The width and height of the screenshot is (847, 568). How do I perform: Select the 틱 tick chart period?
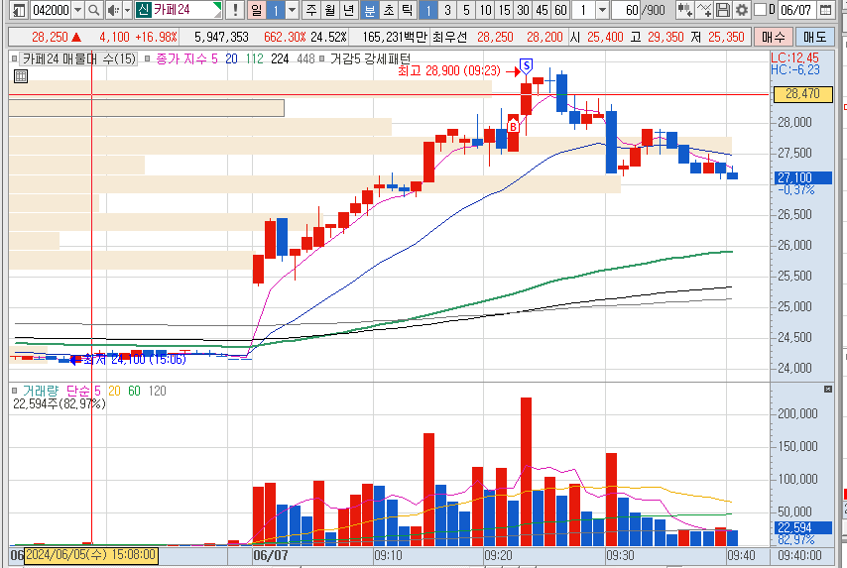point(408,10)
